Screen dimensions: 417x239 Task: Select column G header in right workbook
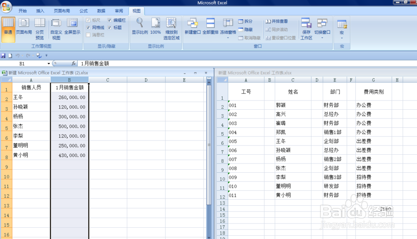coord(373,80)
